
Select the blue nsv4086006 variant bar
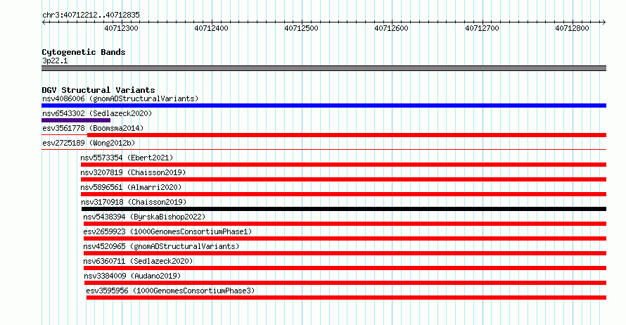point(324,106)
